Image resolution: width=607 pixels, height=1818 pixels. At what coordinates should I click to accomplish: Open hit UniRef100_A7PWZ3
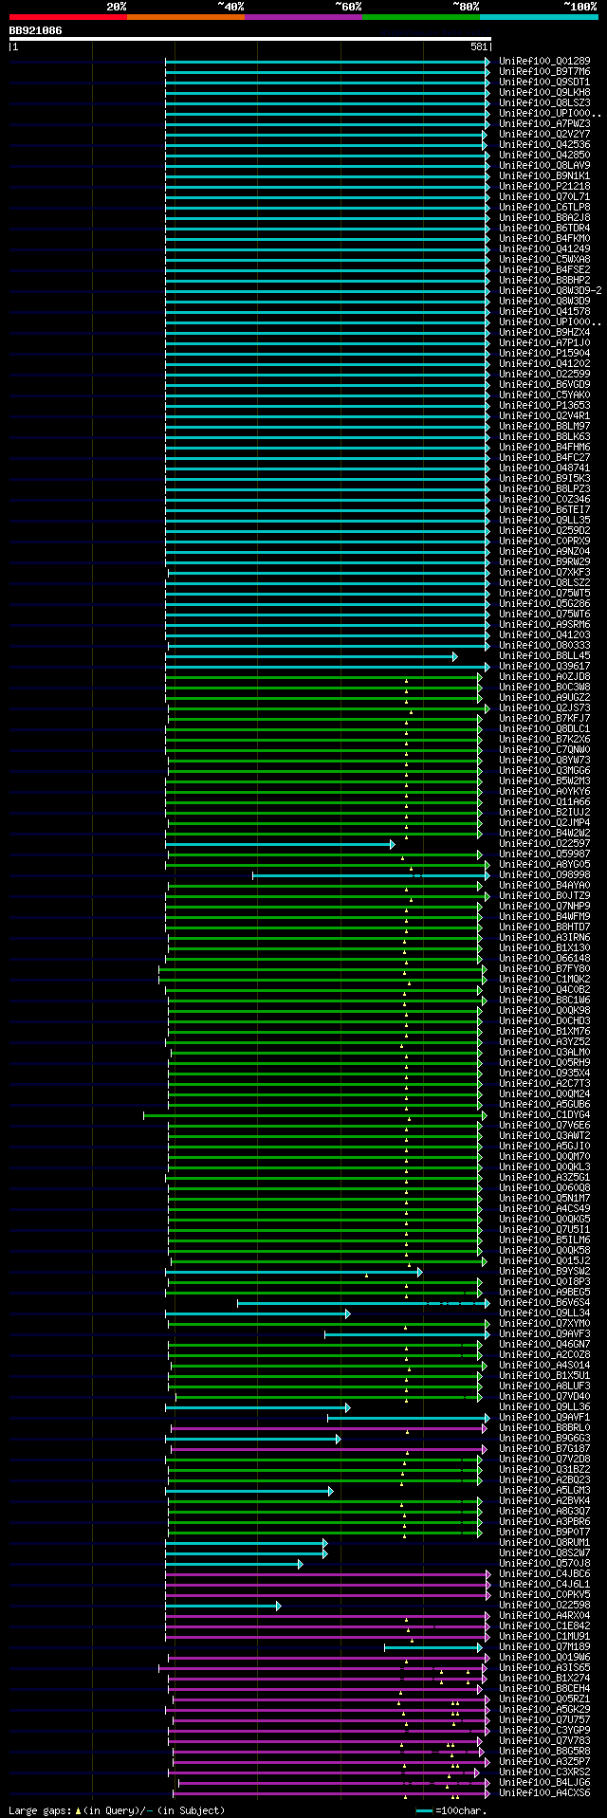pos(544,123)
